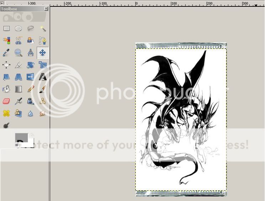265x201 pixels.
Task: Click the foreground color swatch
Action: click(x=21, y=138)
